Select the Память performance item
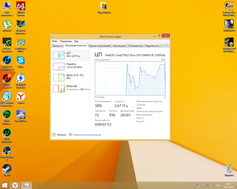Screen dimensions: 237x189 [71, 66]
